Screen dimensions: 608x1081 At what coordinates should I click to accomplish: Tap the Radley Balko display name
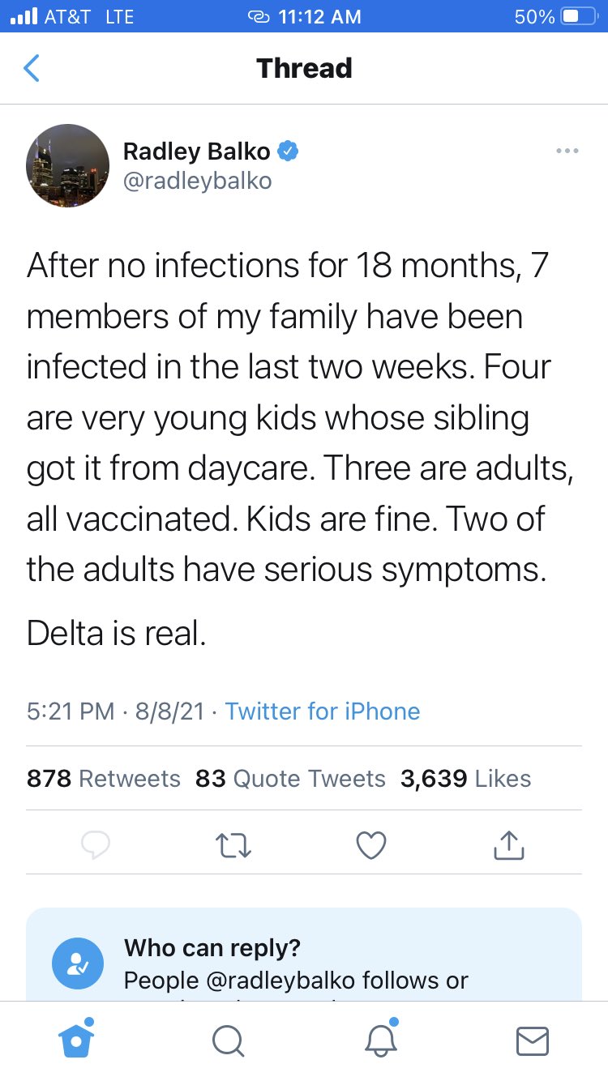point(196,151)
